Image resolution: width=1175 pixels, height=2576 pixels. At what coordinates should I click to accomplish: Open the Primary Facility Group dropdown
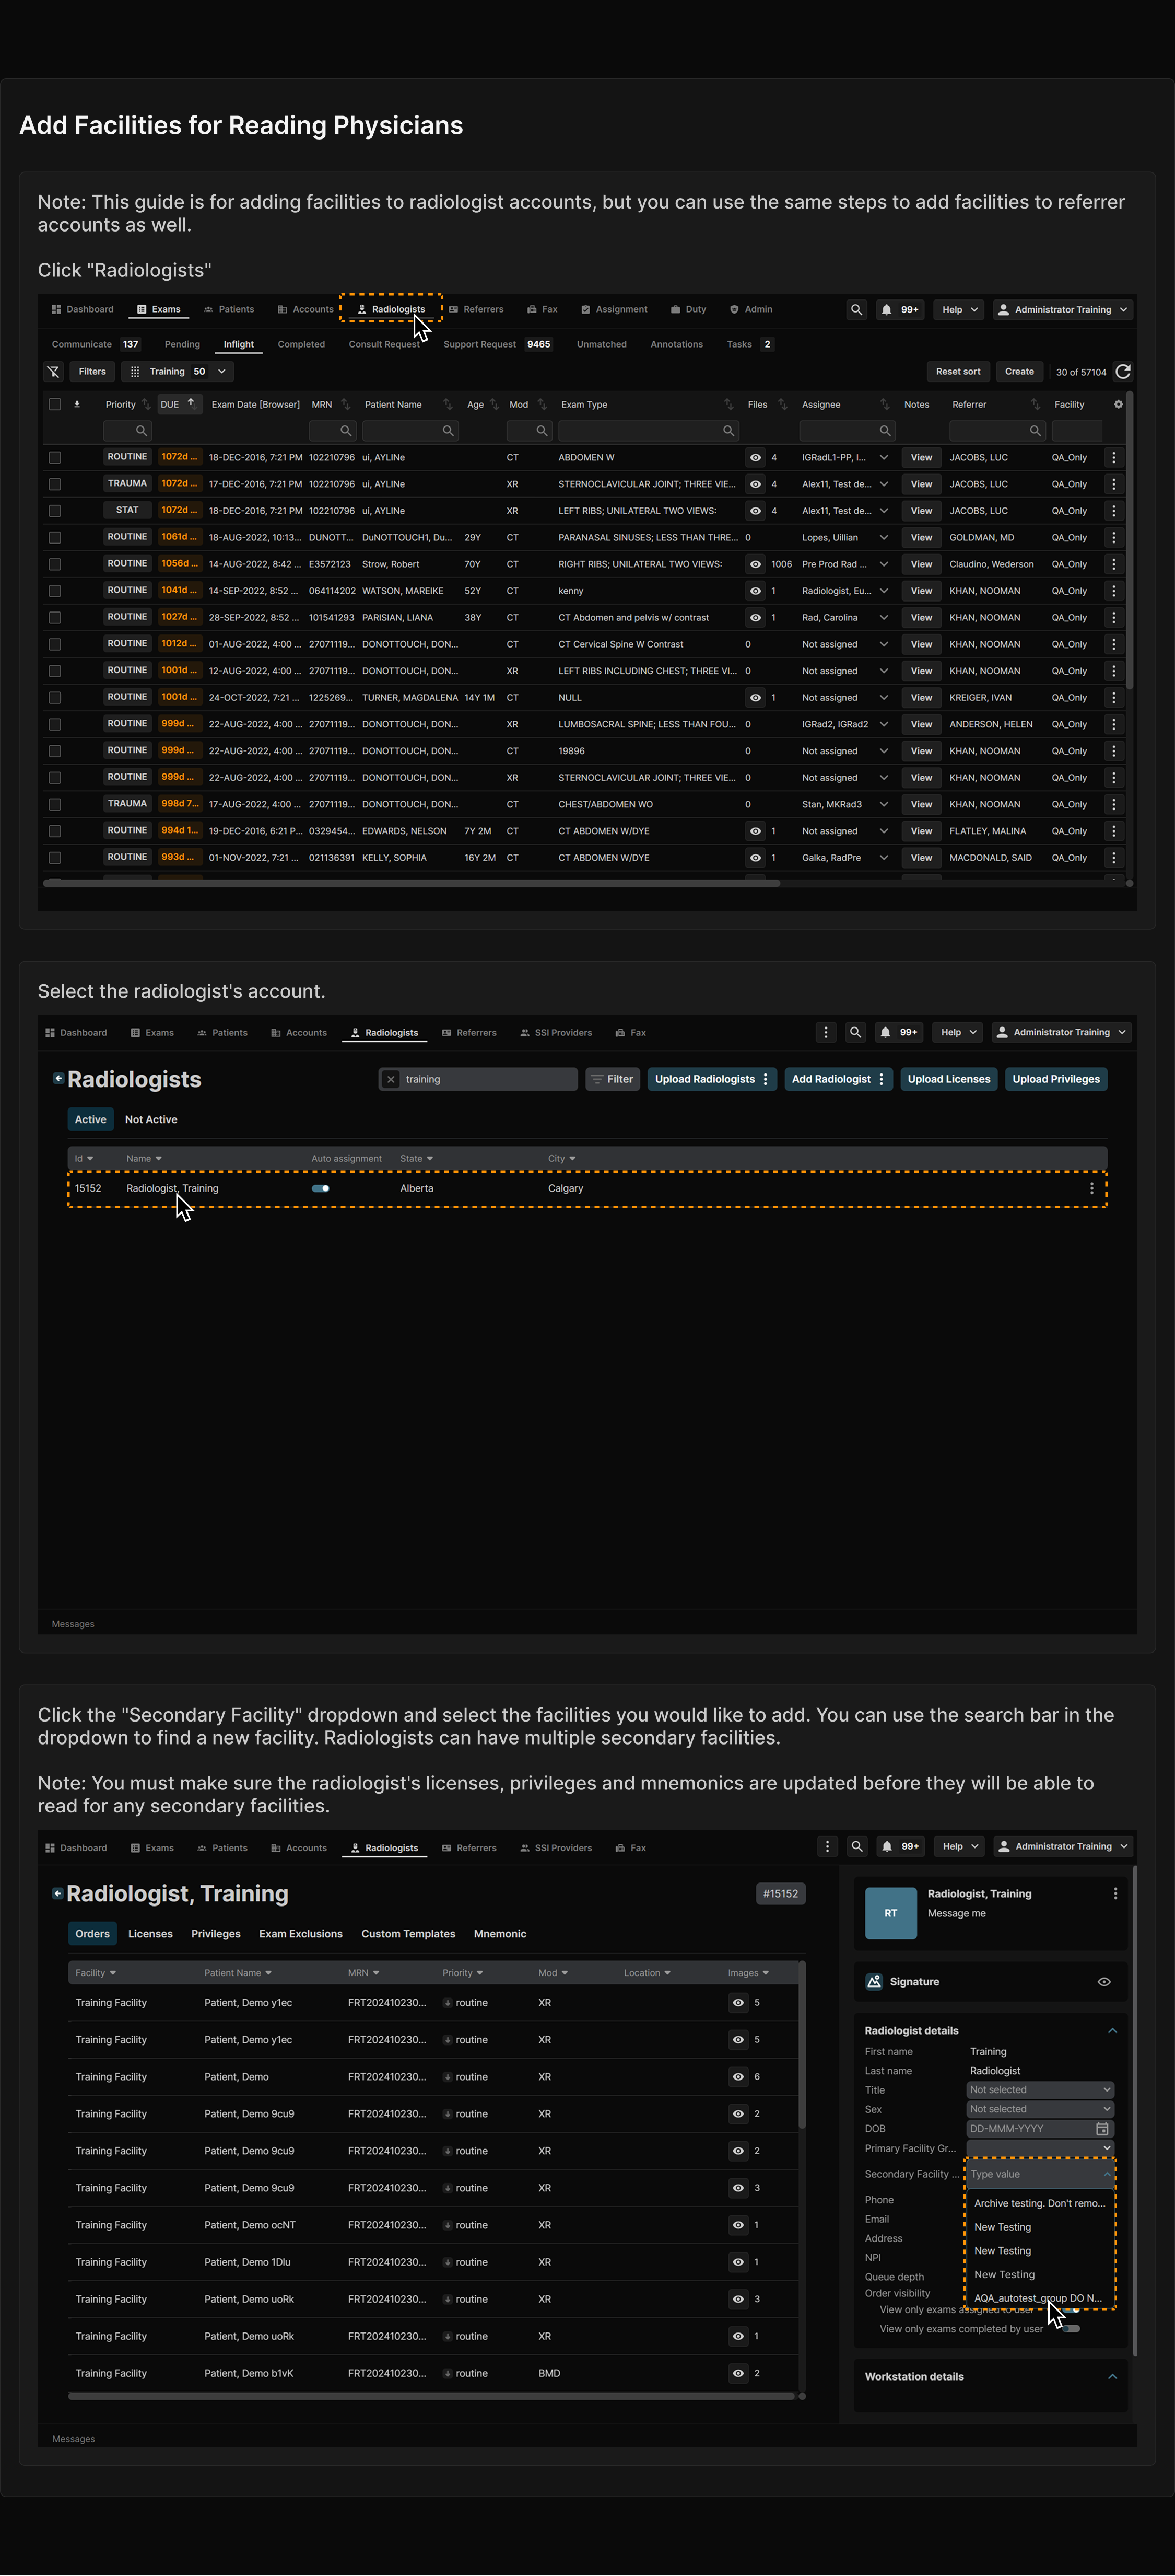click(x=1040, y=2147)
